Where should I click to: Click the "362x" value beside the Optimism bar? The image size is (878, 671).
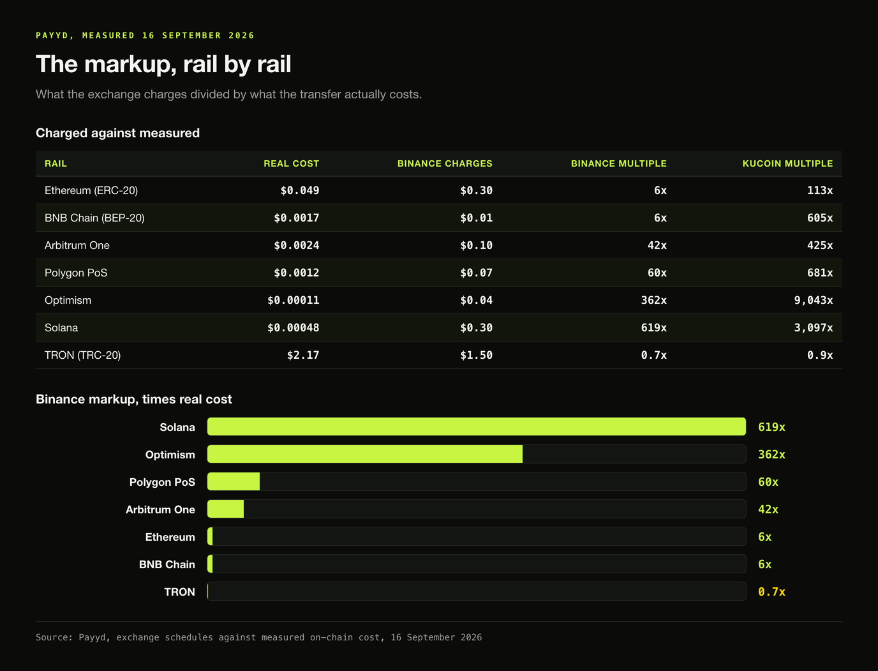click(x=771, y=455)
